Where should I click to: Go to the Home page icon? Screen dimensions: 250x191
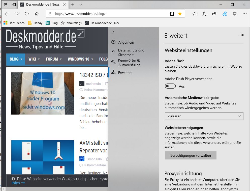(x=37, y=14)
